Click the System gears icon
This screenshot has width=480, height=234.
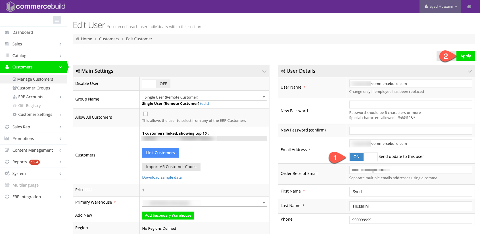click(x=7, y=174)
